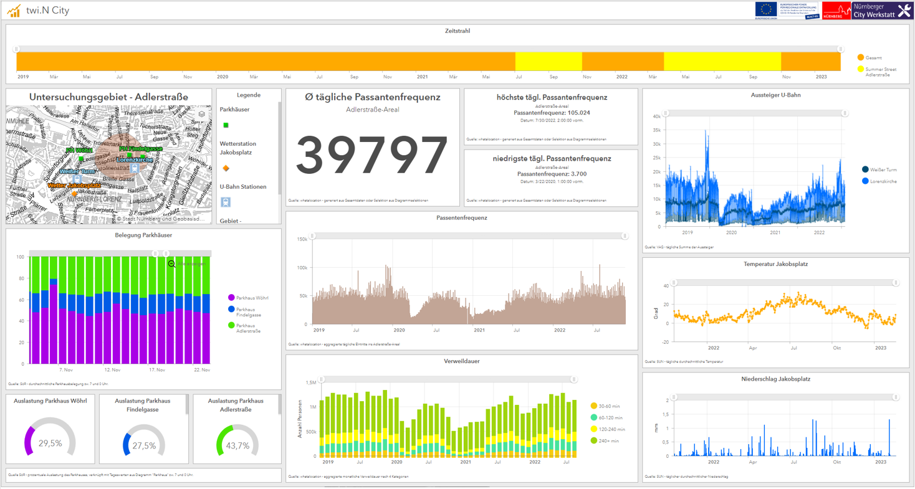Select the PH Findelgasse map label
The width and height of the screenshot is (915, 489).
pos(141,150)
